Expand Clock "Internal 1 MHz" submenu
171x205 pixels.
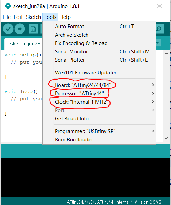[x=99, y=102]
